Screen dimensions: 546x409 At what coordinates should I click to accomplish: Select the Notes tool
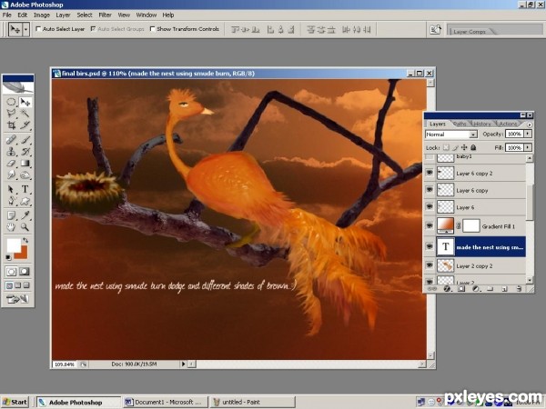[11, 215]
